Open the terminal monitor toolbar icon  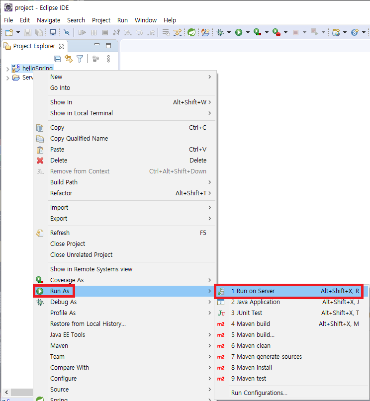pyautogui.click(x=53, y=32)
